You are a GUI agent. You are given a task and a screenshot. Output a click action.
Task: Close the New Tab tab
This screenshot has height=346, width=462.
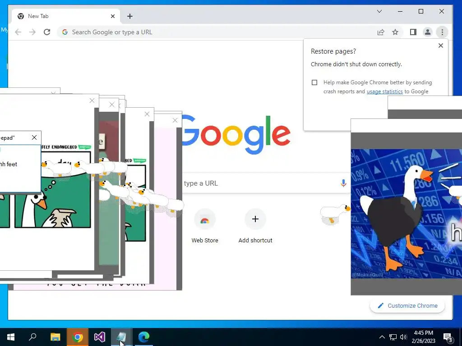point(112,16)
